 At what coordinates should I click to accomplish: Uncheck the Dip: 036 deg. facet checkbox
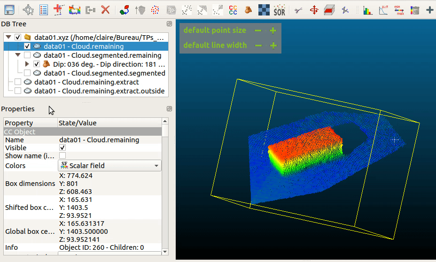click(x=37, y=64)
